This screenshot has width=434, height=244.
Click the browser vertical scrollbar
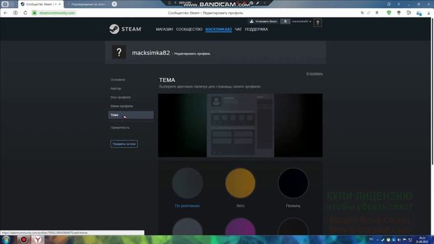pos(433,91)
